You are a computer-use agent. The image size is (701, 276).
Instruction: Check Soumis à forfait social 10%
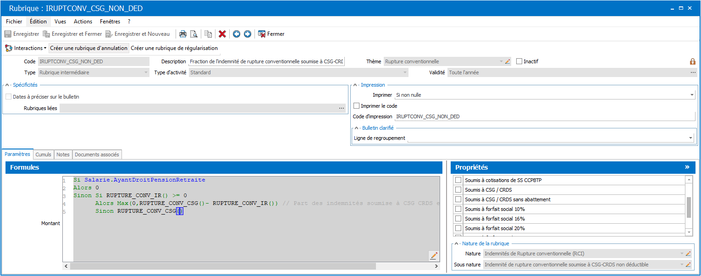(458, 209)
